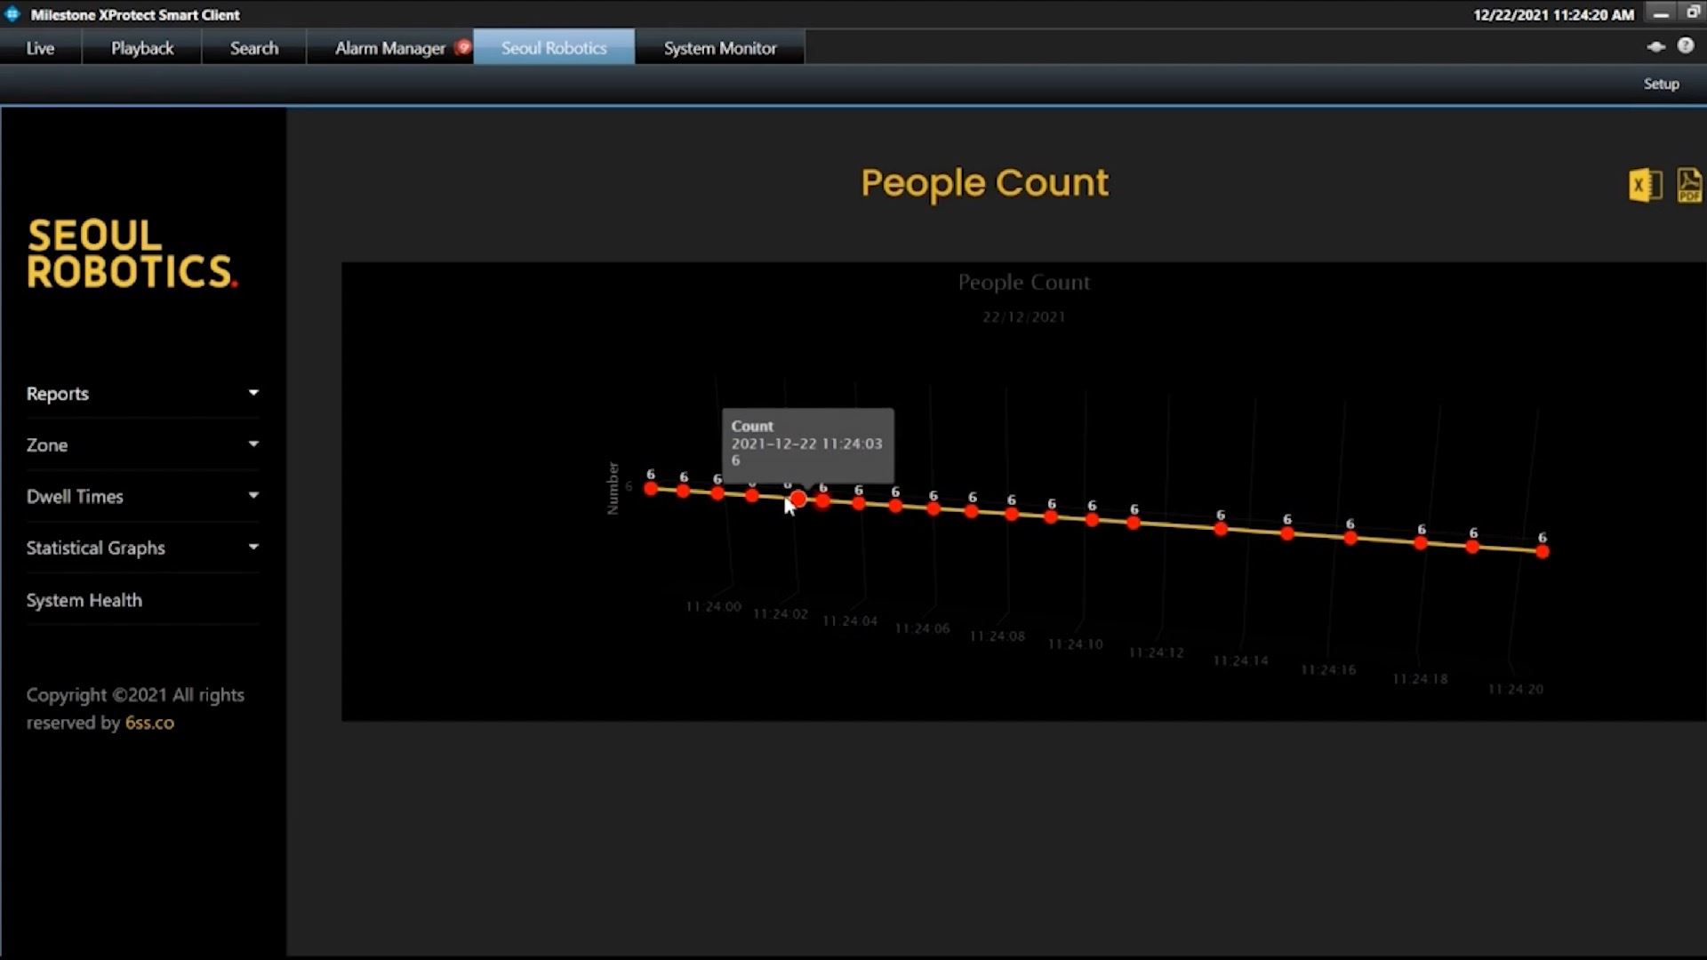This screenshot has width=1707, height=960.
Task: Open the help question mark icon
Action: click(x=1686, y=45)
